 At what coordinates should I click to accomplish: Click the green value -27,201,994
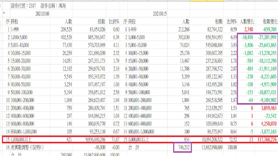click(x=267, y=37)
